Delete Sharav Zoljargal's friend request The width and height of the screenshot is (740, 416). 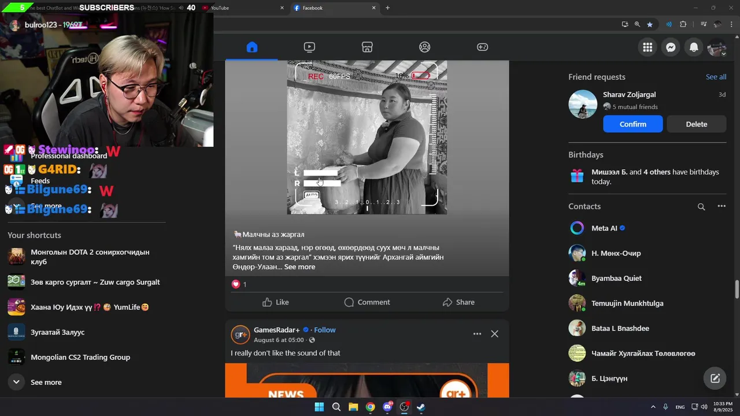point(697,124)
